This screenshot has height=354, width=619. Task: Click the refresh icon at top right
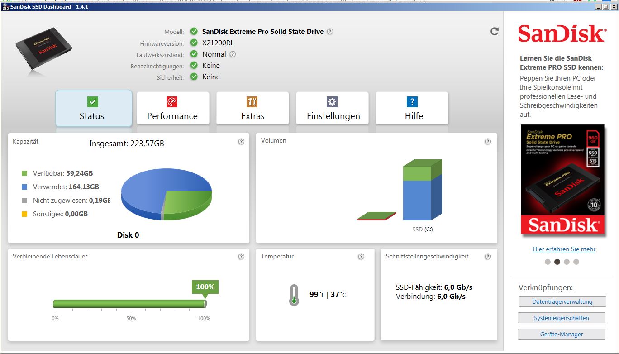[495, 31]
